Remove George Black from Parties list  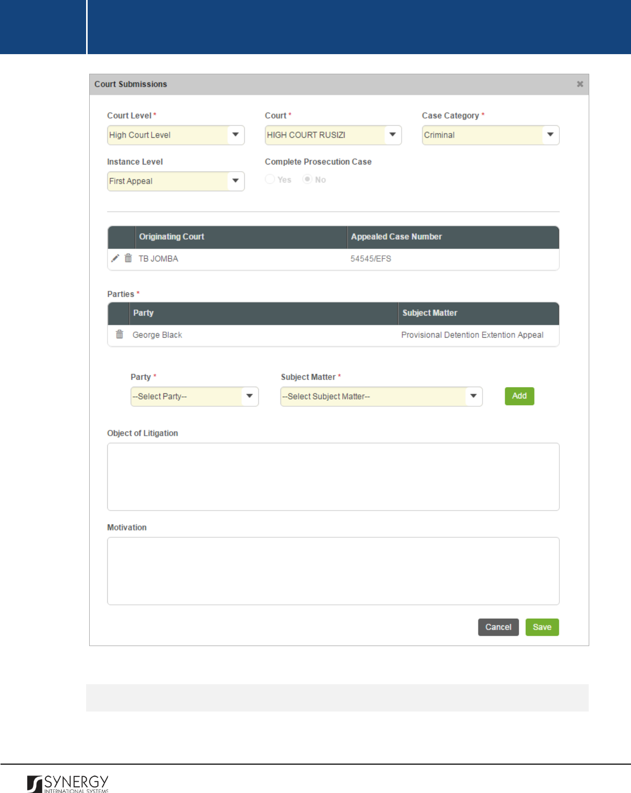120,334
